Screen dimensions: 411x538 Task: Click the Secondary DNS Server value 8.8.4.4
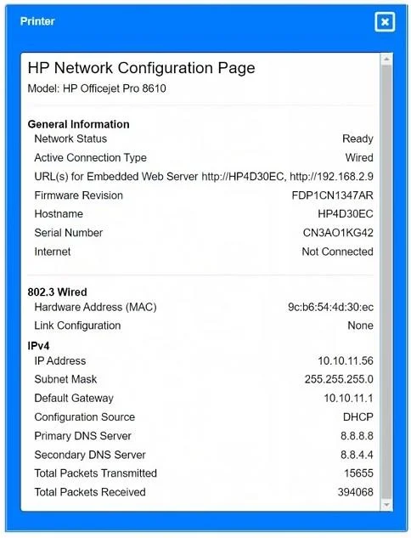357,455
